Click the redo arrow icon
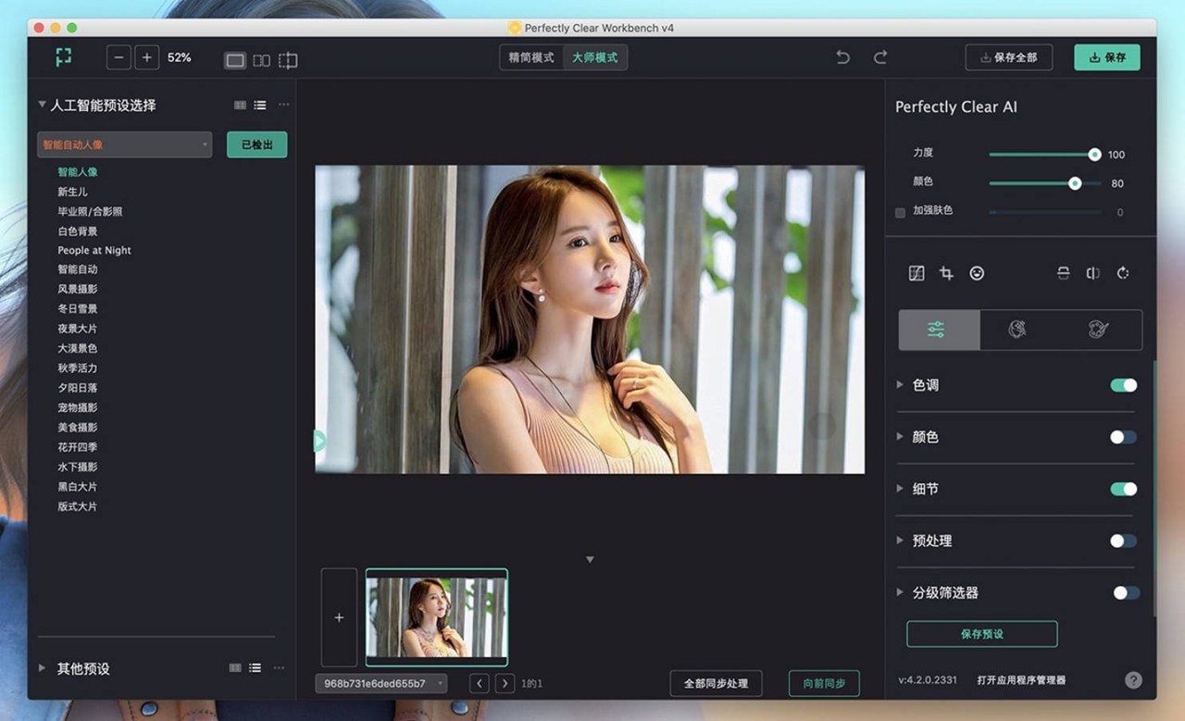Screen dimensions: 1185x721 tap(880, 57)
